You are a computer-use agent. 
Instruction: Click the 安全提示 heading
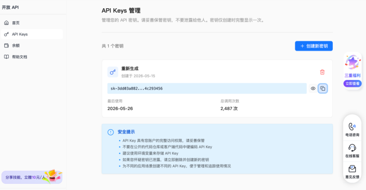(x=126, y=132)
